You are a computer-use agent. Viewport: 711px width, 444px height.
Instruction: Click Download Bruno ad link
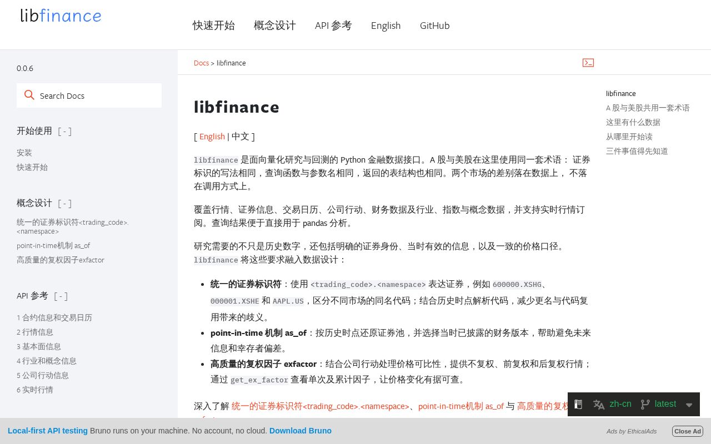pyautogui.click(x=301, y=431)
